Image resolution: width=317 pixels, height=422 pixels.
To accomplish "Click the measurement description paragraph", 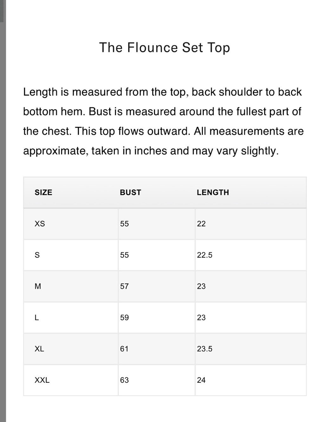I will coord(163,121).
